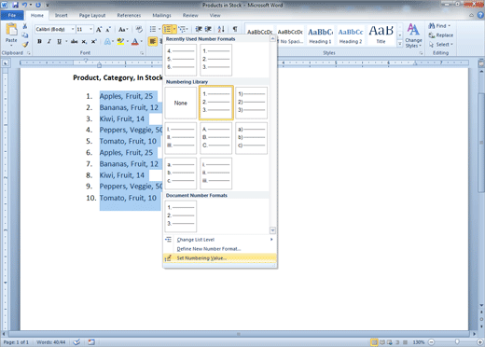Click Define New Number Format

(219, 249)
